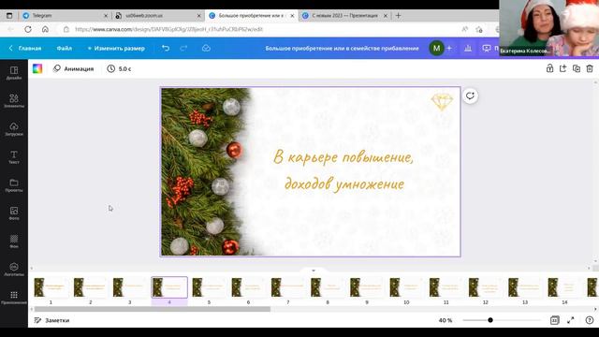Click the green M profile avatar

click(x=436, y=48)
